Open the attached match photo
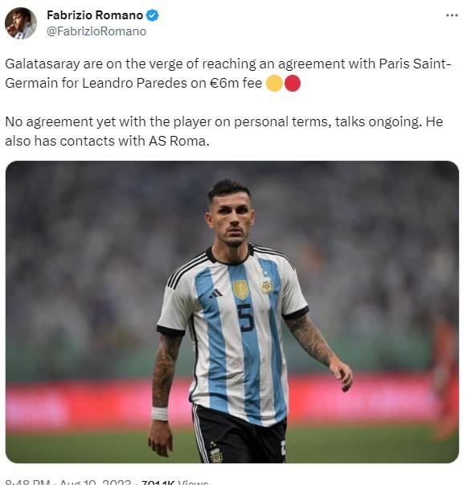 tap(232, 312)
